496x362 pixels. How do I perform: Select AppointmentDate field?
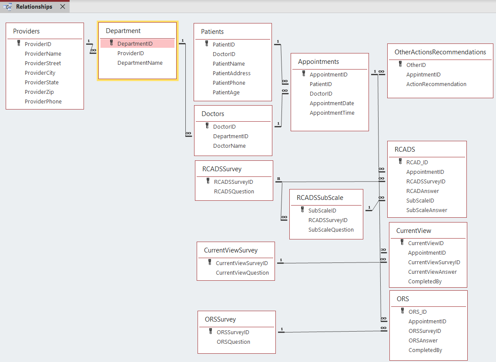332,103
